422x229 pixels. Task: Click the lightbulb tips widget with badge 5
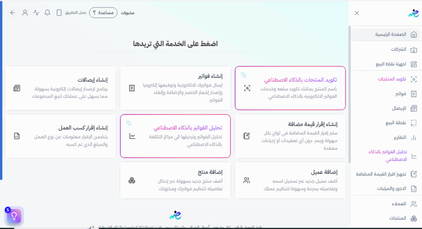pos(14,215)
